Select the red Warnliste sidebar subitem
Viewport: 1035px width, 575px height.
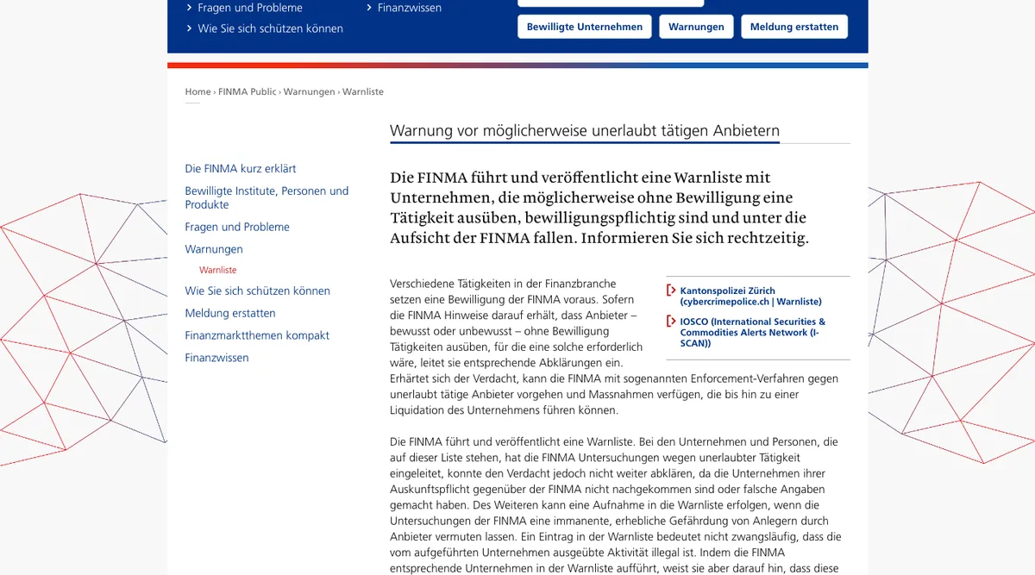[x=217, y=271]
